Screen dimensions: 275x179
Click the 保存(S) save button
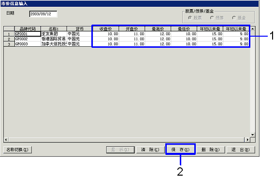180,150
